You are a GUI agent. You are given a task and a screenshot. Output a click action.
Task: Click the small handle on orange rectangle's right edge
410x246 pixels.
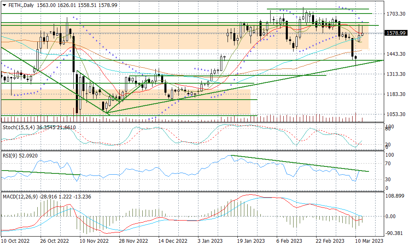[x=369, y=49]
